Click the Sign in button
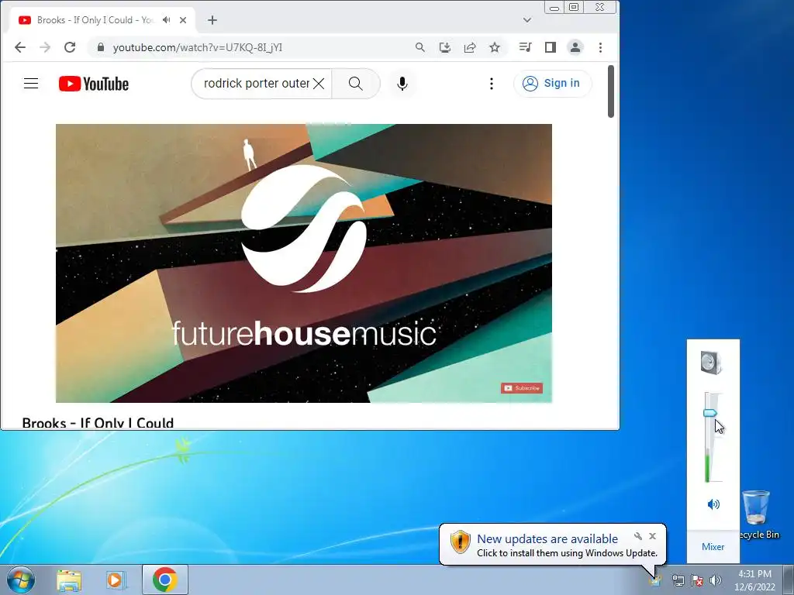Viewport: 794px width, 595px height. [552, 84]
